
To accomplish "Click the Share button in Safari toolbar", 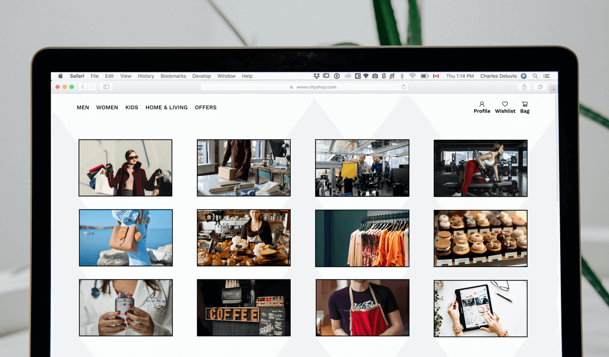I will tap(525, 87).
